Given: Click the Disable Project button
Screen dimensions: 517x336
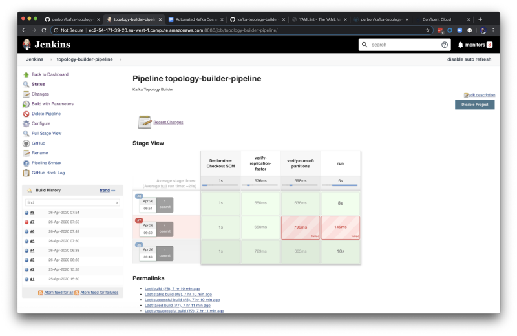Looking at the screenshot, I should click(474, 105).
